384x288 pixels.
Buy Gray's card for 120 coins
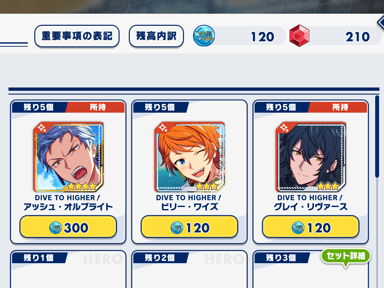tap(311, 227)
